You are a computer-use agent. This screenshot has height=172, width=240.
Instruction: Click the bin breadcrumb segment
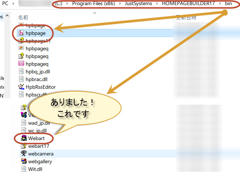(228, 3)
